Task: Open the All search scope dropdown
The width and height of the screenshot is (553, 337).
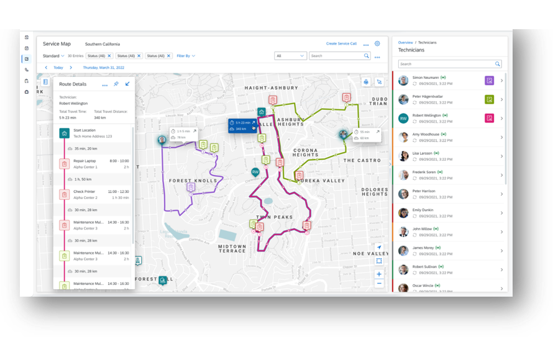Action: coord(290,56)
